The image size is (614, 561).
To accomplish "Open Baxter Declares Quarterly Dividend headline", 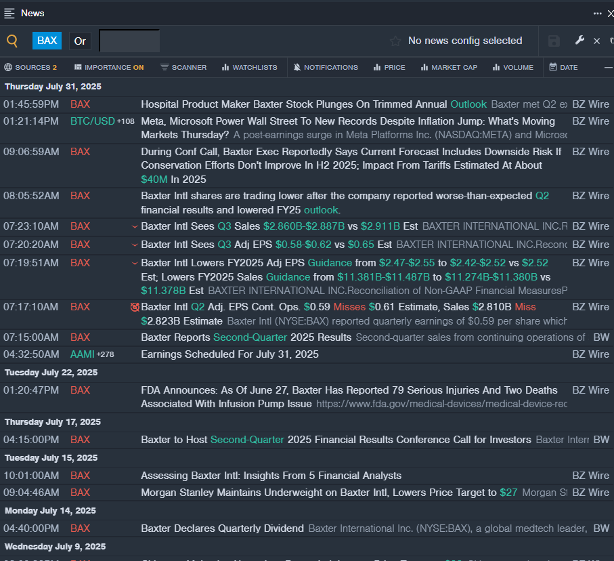I will [x=223, y=528].
